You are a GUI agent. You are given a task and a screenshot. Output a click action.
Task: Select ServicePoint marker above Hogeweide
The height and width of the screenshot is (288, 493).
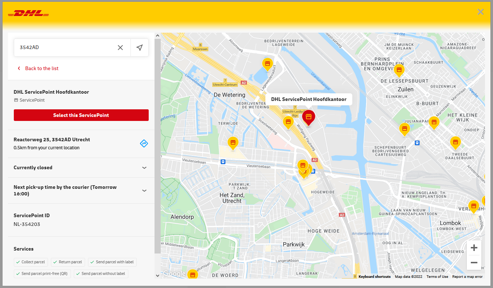tap(302, 166)
